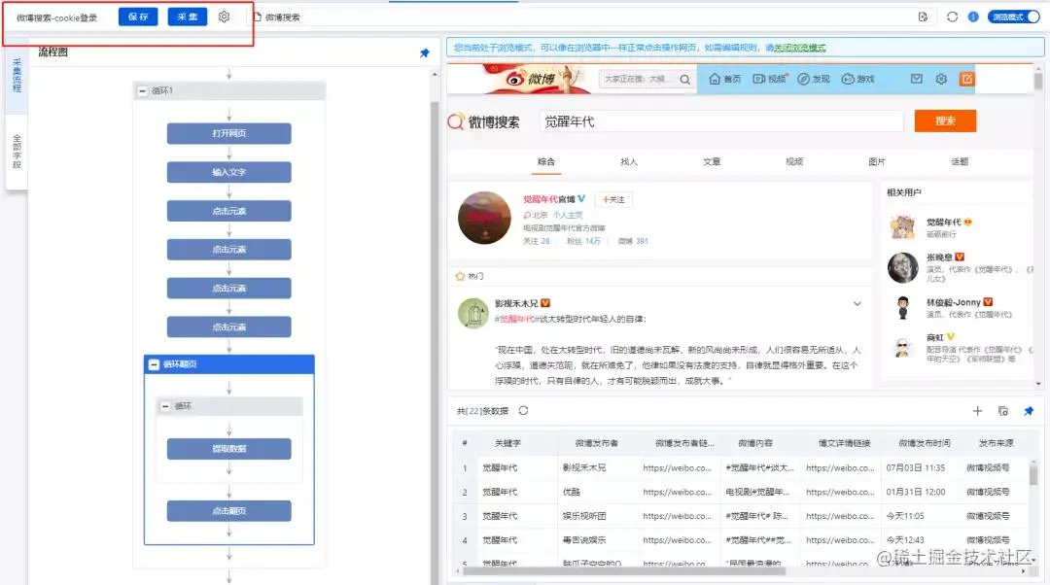This screenshot has height=585, width=1050.
Task: Select the 打开网页 flow step
Action: [229, 133]
